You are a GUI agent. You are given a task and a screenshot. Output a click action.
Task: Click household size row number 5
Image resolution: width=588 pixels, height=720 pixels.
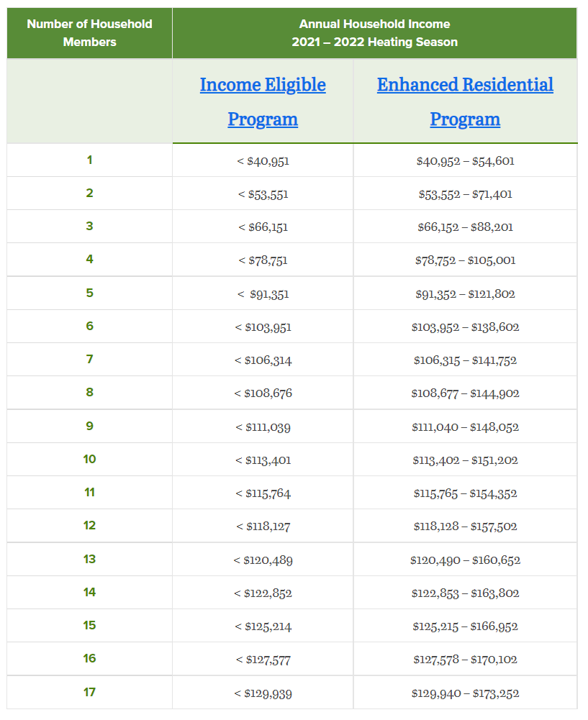89,293
